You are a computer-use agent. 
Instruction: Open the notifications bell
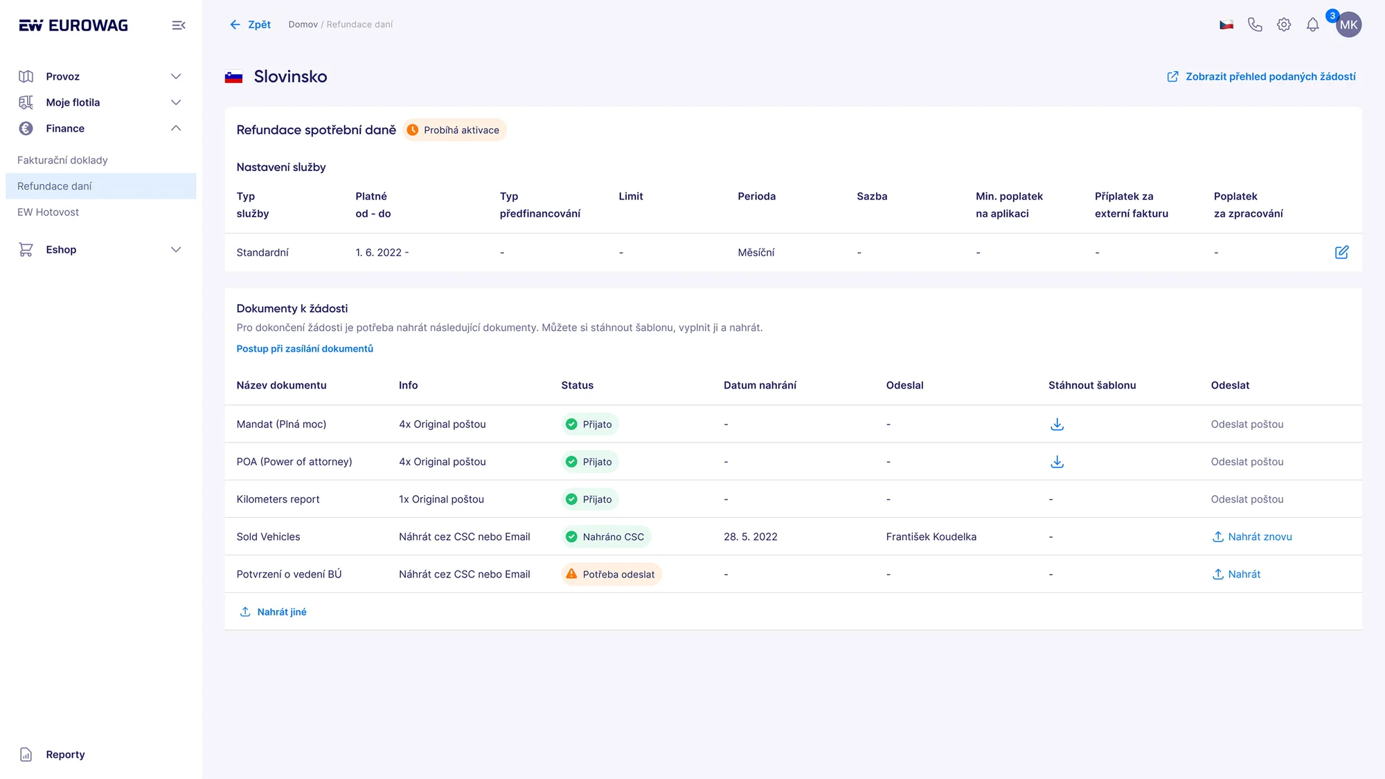pyautogui.click(x=1313, y=25)
